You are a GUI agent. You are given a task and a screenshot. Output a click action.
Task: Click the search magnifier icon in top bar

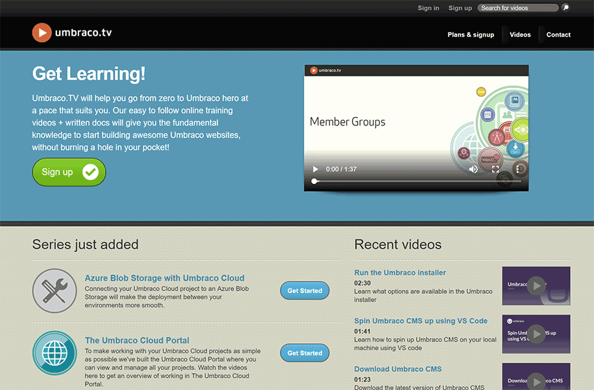[x=565, y=7]
